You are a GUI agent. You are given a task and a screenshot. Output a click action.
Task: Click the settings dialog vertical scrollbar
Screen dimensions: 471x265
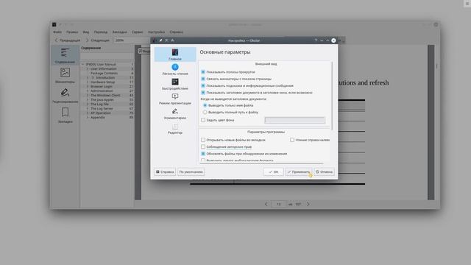(332, 96)
